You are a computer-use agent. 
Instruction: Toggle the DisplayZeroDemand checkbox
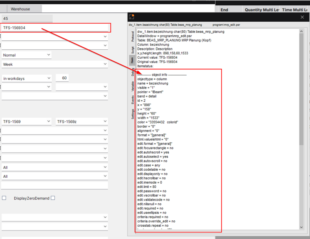53,198
